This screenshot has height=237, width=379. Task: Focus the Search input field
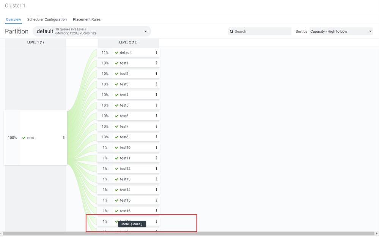(259, 31)
